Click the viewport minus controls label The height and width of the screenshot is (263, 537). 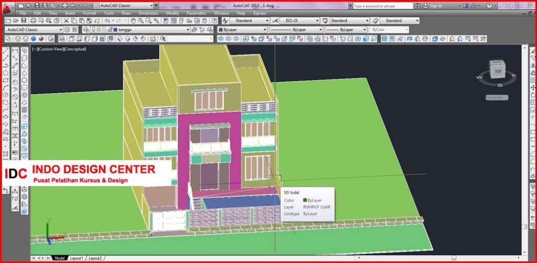34,49
